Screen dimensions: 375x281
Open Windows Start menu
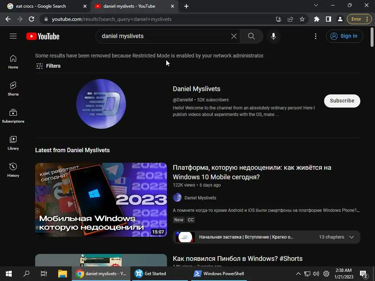pyautogui.click(x=9, y=274)
